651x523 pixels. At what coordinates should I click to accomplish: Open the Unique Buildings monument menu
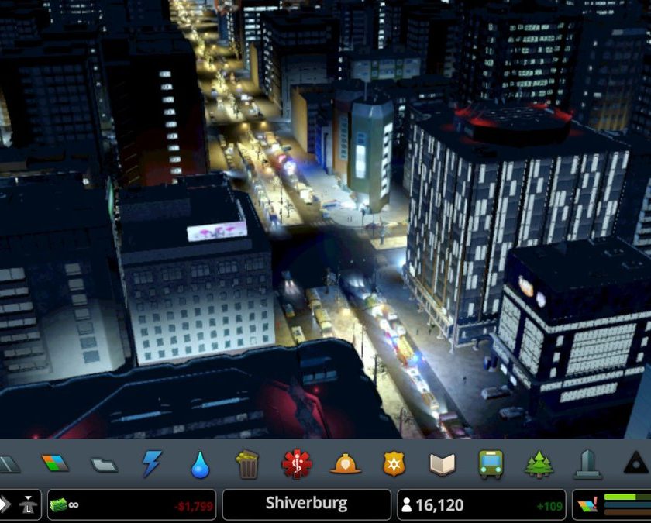pyautogui.click(x=588, y=464)
